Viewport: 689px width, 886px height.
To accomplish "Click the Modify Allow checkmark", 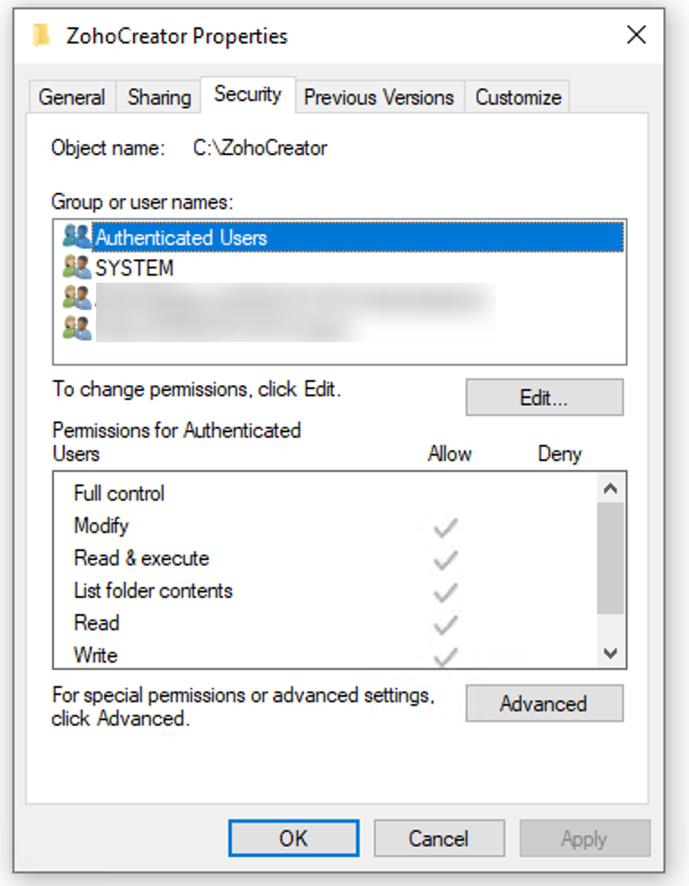I will tap(445, 528).
